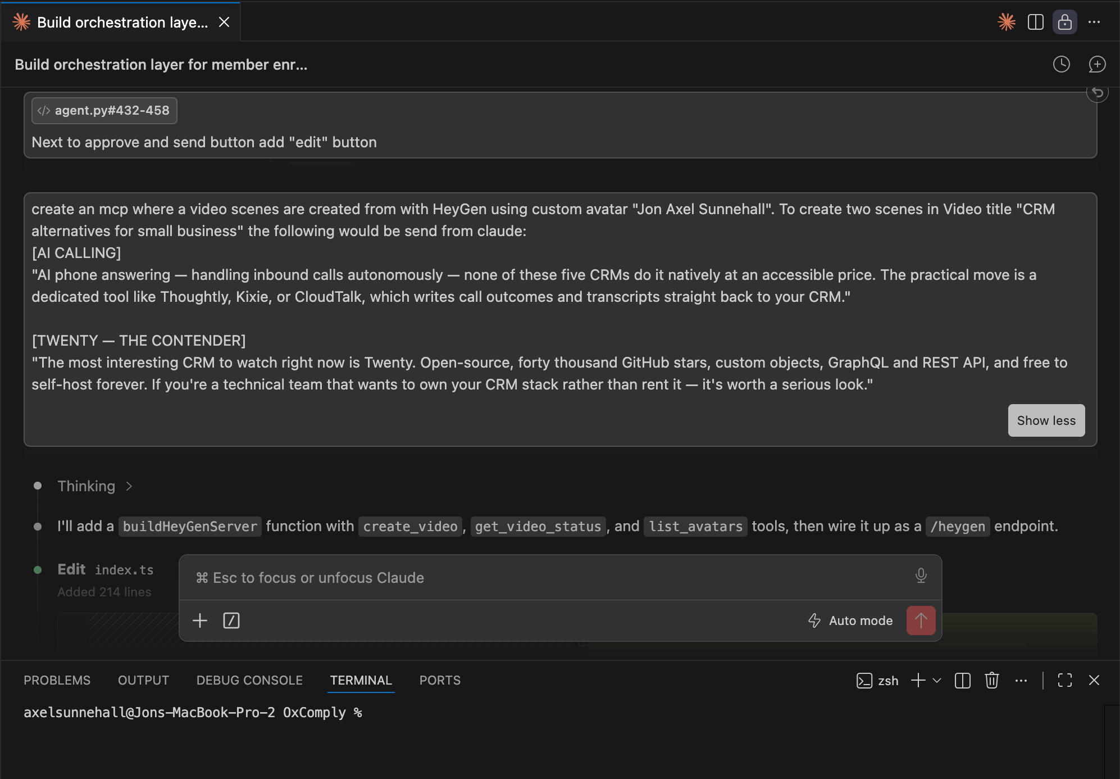Click the index.ts file name in Edit step

coord(124,570)
